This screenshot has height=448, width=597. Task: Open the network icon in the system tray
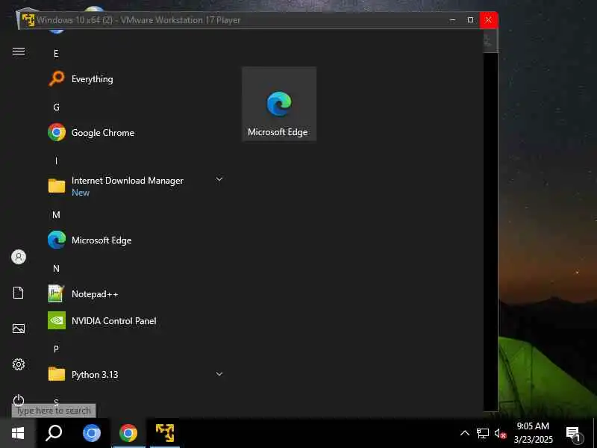(x=483, y=434)
